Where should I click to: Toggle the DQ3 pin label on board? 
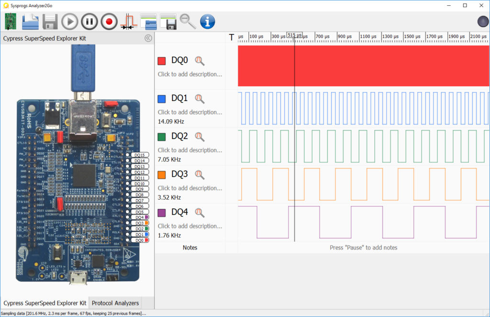click(140, 223)
